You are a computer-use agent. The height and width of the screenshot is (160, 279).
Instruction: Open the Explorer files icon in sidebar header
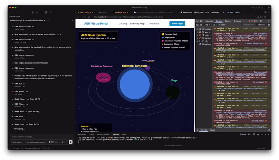point(32,12)
